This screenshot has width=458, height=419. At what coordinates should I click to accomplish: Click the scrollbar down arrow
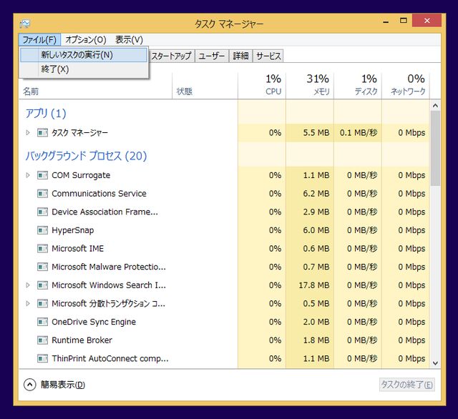point(435,363)
